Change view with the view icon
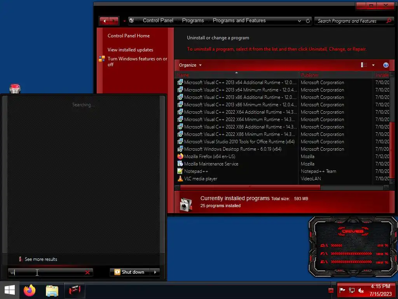Viewport: 398px width, 299px height. (364, 65)
